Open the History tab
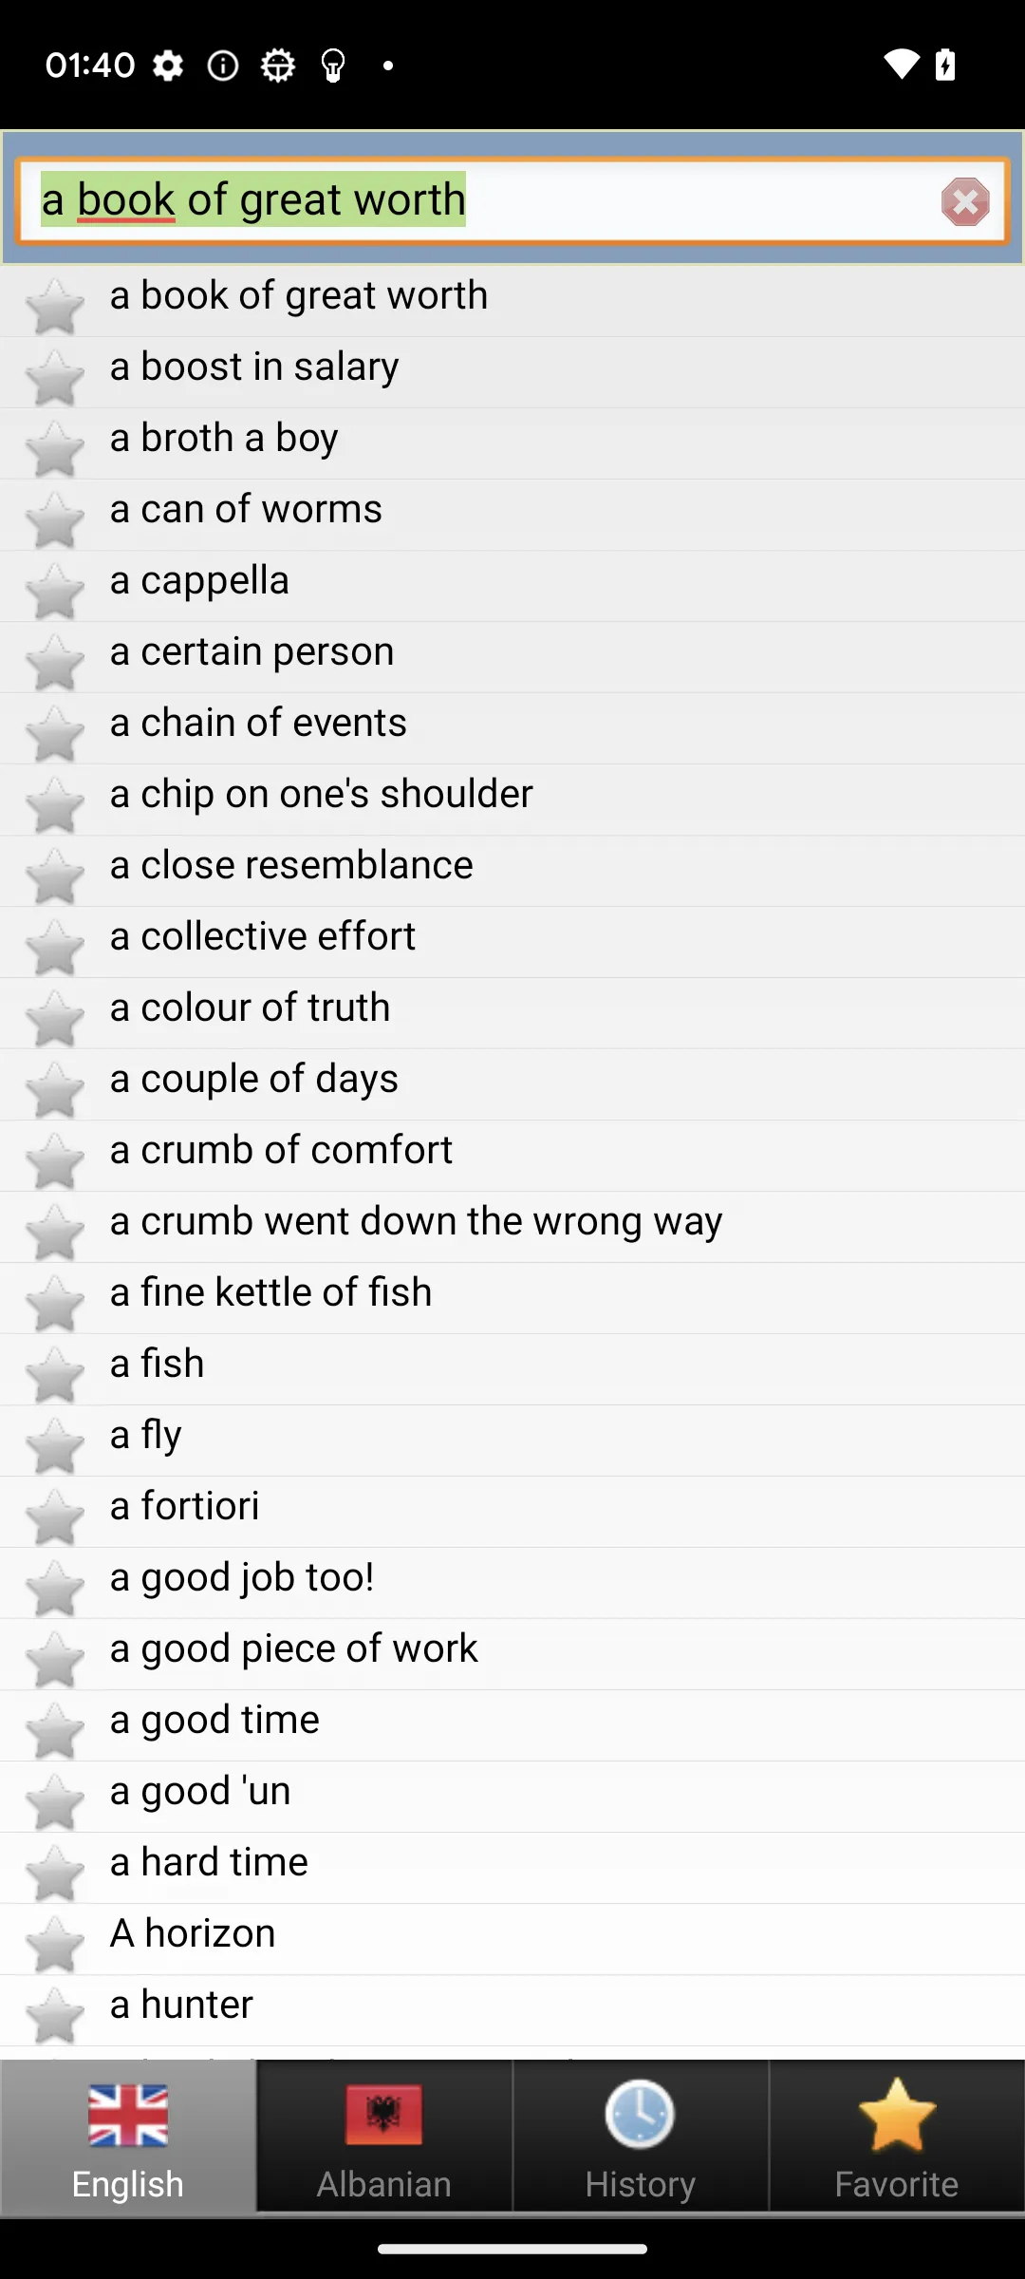The width and height of the screenshot is (1025, 2279). (x=641, y=2137)
